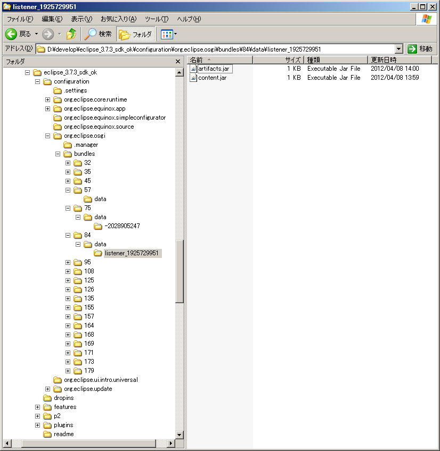This screenshot has height=451, width=440.
Task: Select the artifacts.jar file name
Action: pyautogui.click(x=214, y=69)
